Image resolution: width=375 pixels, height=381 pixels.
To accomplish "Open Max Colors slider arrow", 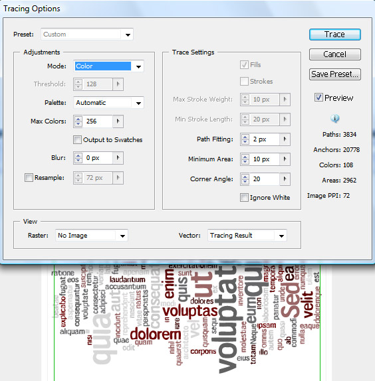I will click(x=118, y=121).
